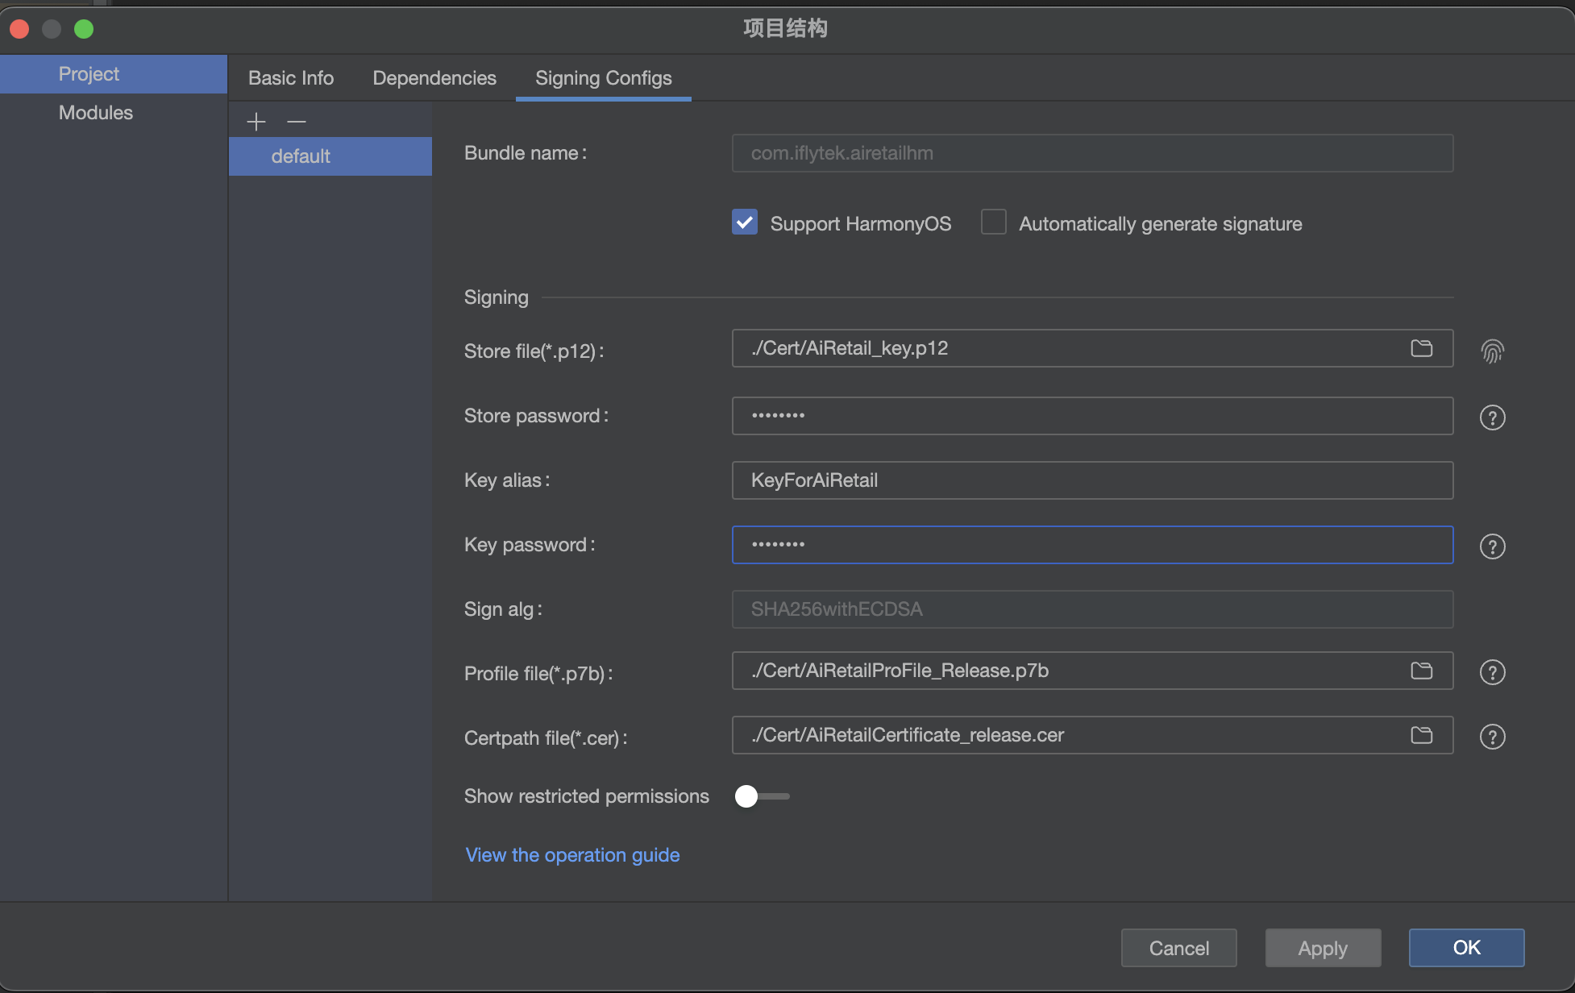Open help for Store password field
1575x993 pixels.
click(1493, 418)
